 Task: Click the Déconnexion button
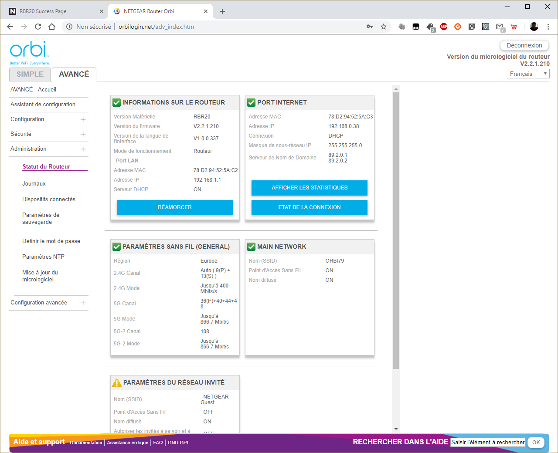[524, 45]
